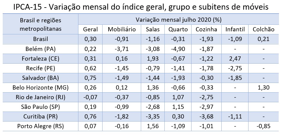Select the 'Porto Alegre (RS)' row label
This screenshot has height=136, width=282.
(41, 126)
